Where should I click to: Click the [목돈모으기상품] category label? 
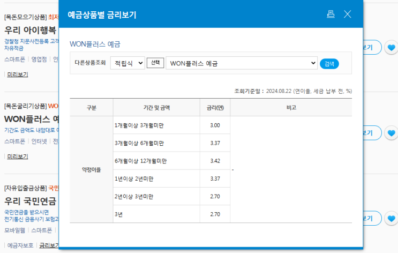26,17
